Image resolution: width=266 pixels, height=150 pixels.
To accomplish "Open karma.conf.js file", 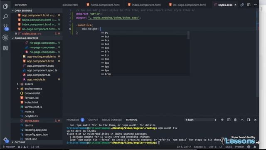I will pos(33,107).
